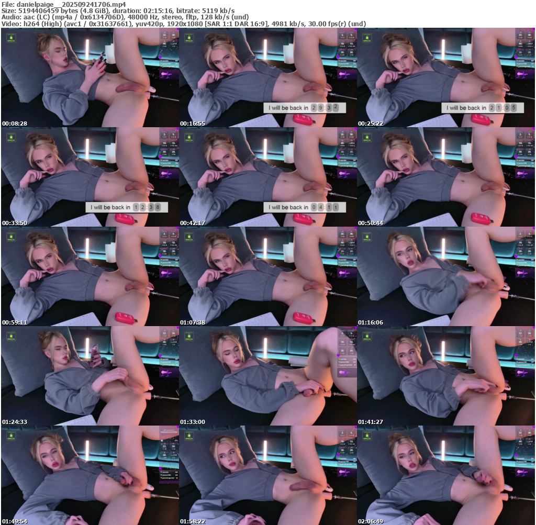Viewport: 536px width, 525px height.
Task: Pick the frame stamped 00:59:11
Action: pyautogui.click(x=90, y=276)
